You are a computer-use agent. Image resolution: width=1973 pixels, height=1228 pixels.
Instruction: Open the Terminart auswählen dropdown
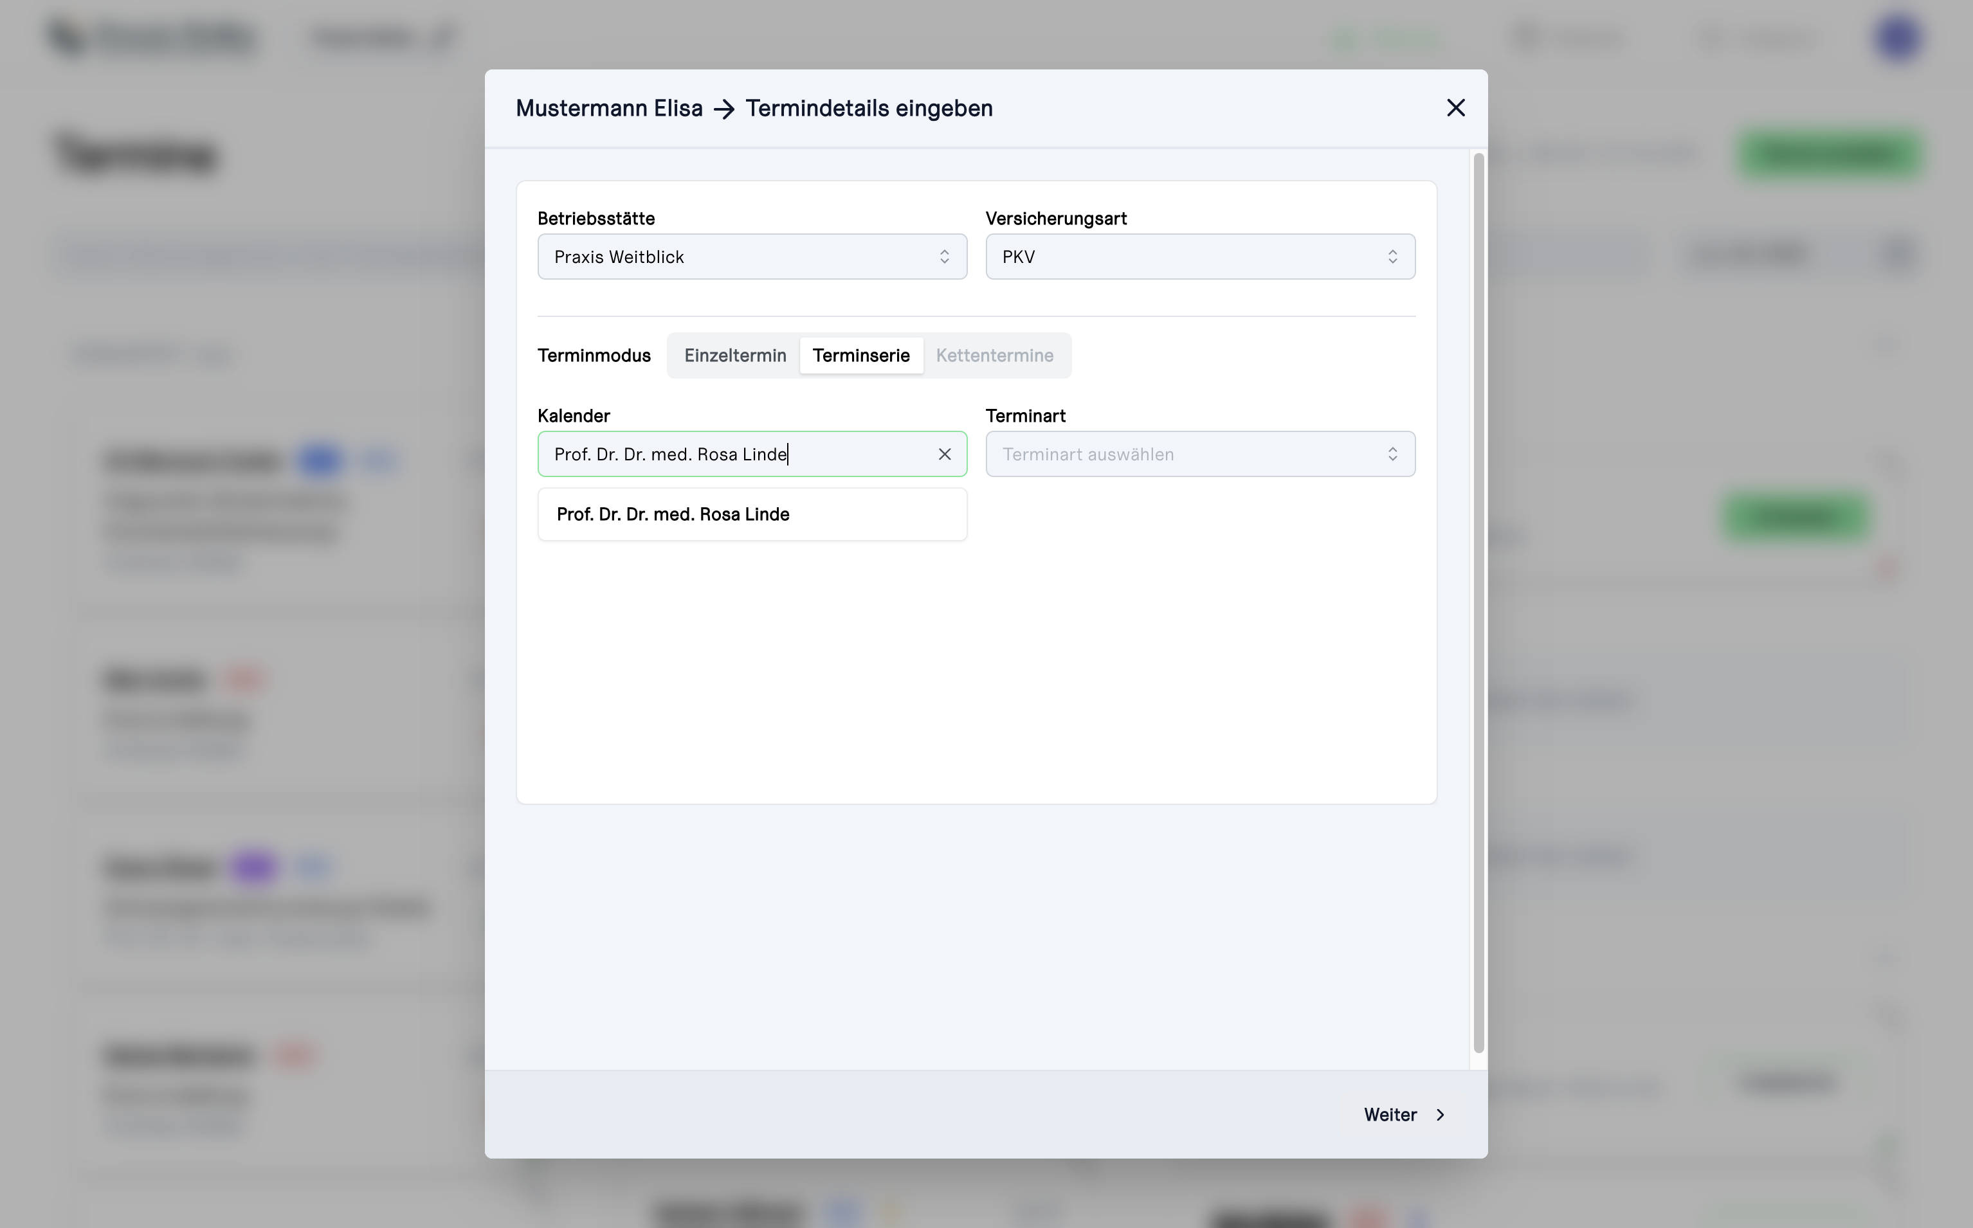pos(1200,454)
